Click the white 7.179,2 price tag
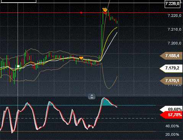This screenshot has width=183, height=140. click(x=171, y=68)
